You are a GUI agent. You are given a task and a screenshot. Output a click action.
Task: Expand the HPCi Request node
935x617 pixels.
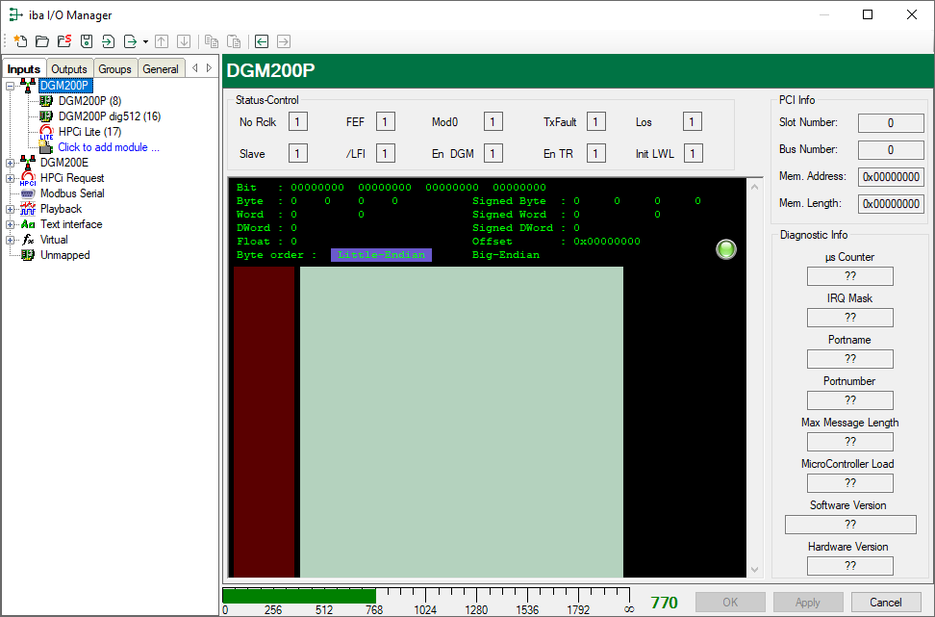[x=11, y=178]
